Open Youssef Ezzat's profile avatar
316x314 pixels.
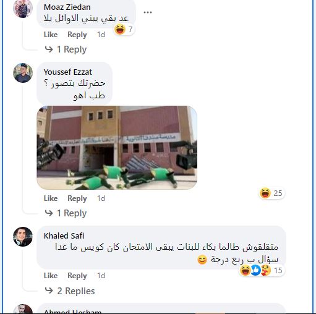(23, 73)
